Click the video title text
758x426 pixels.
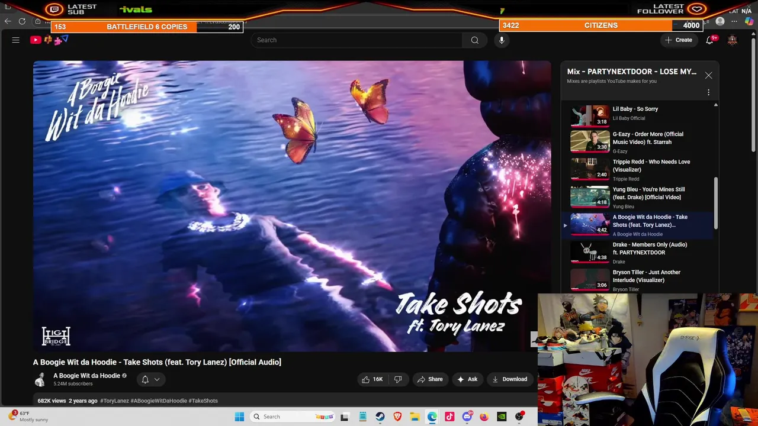[x=157, y=362]
